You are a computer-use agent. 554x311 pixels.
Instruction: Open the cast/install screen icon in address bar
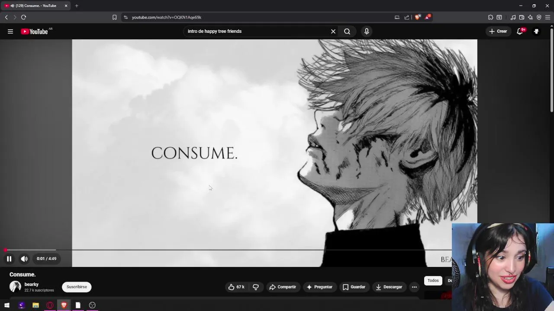click(x=397, y=17)
